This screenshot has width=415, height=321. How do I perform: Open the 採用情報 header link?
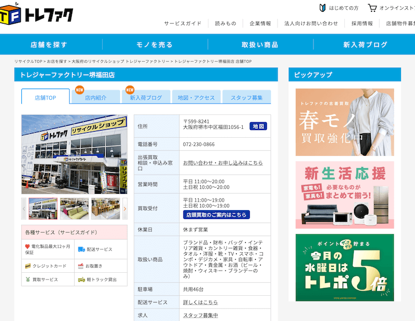click(362, 24)
